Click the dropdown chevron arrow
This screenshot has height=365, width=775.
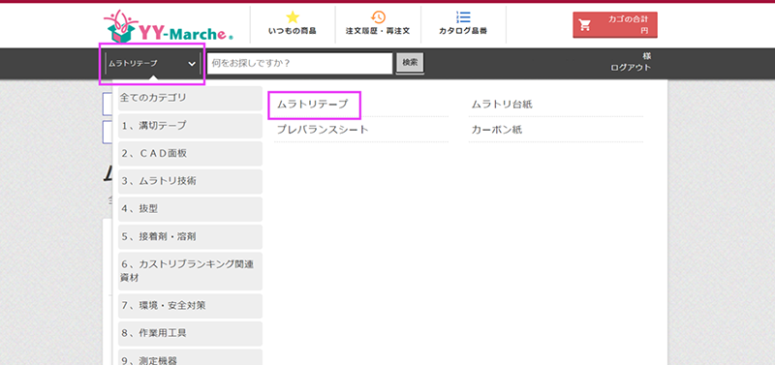coord(192,64)
